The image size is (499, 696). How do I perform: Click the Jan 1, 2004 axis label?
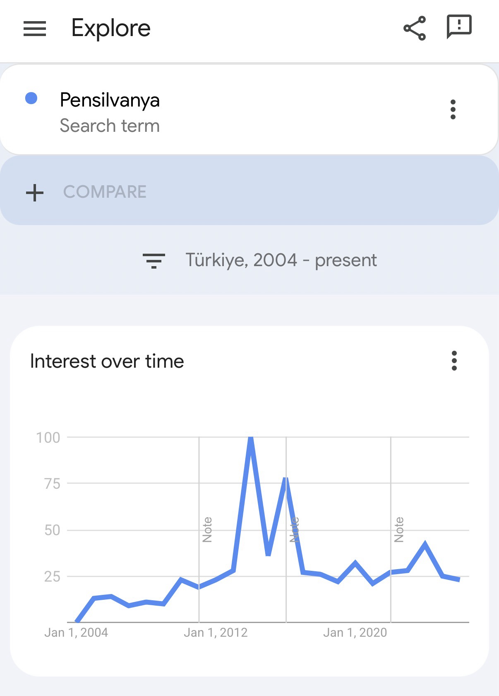(x=76, y=633)
